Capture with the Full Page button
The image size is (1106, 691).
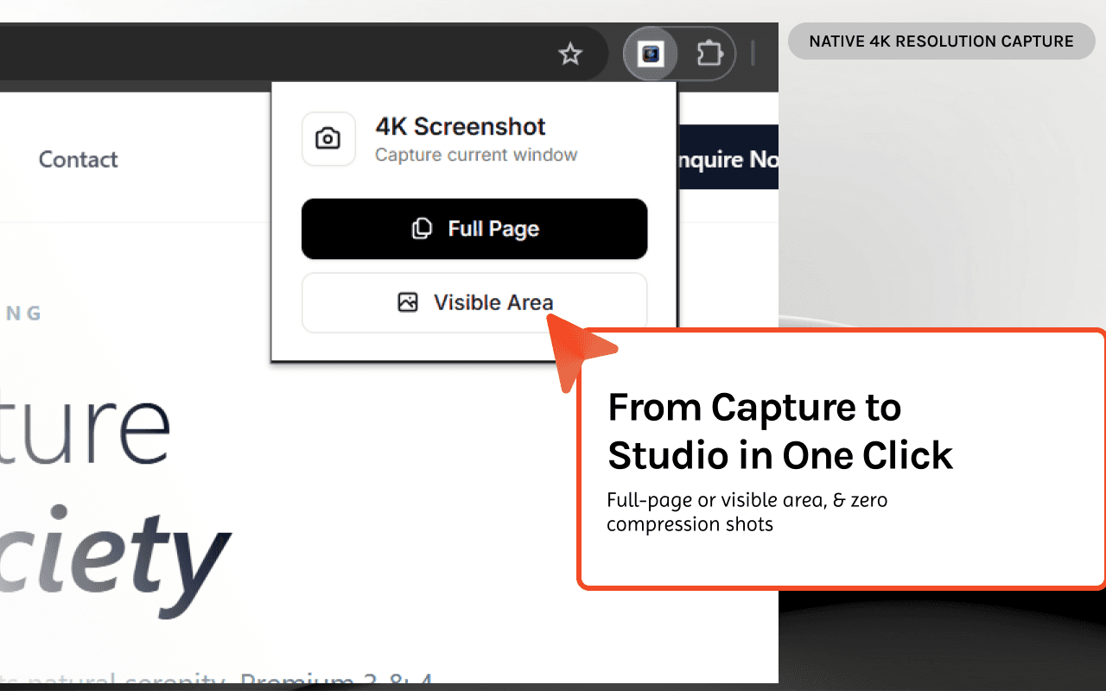click(x=474, y=229)
